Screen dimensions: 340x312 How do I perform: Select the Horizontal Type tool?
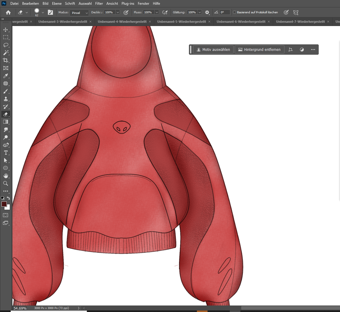[x=5, y=153]
